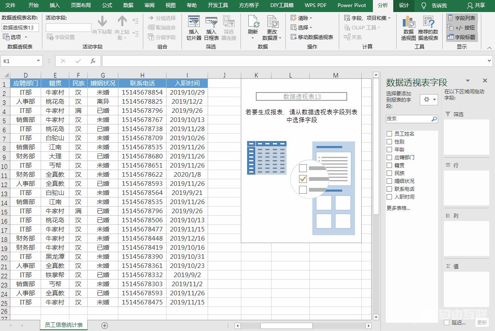Open the 数据透视图 icon

coord(409,27)
